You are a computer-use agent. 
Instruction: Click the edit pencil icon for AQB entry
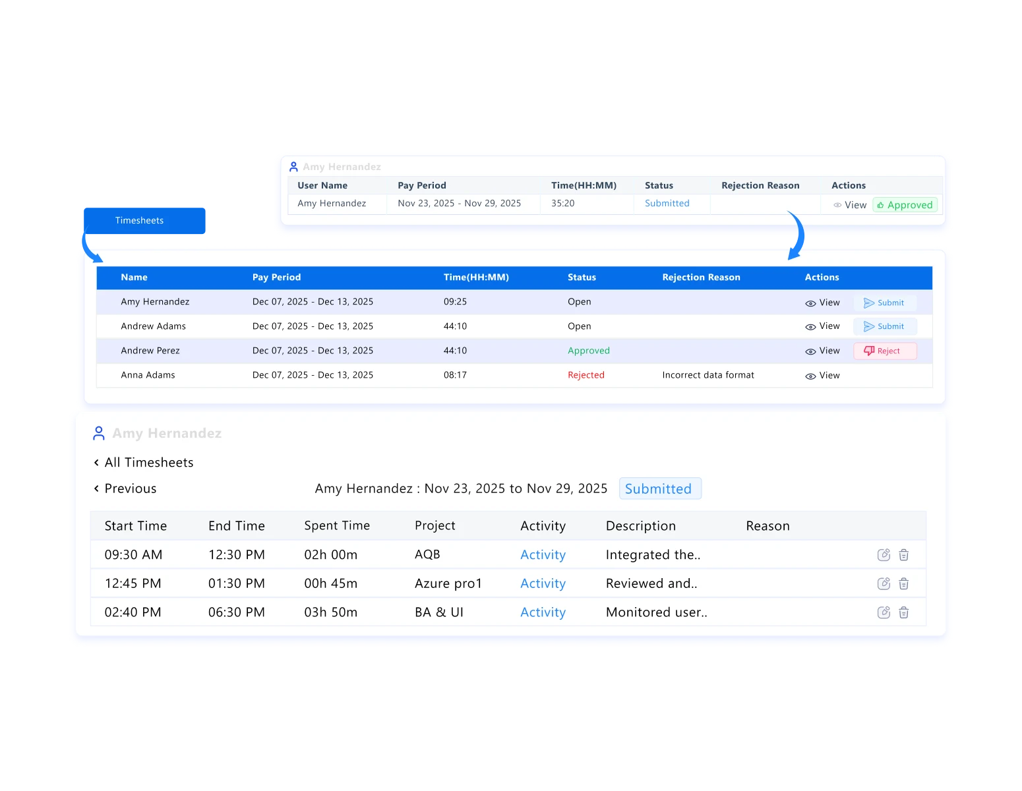(x=884, y=554)
